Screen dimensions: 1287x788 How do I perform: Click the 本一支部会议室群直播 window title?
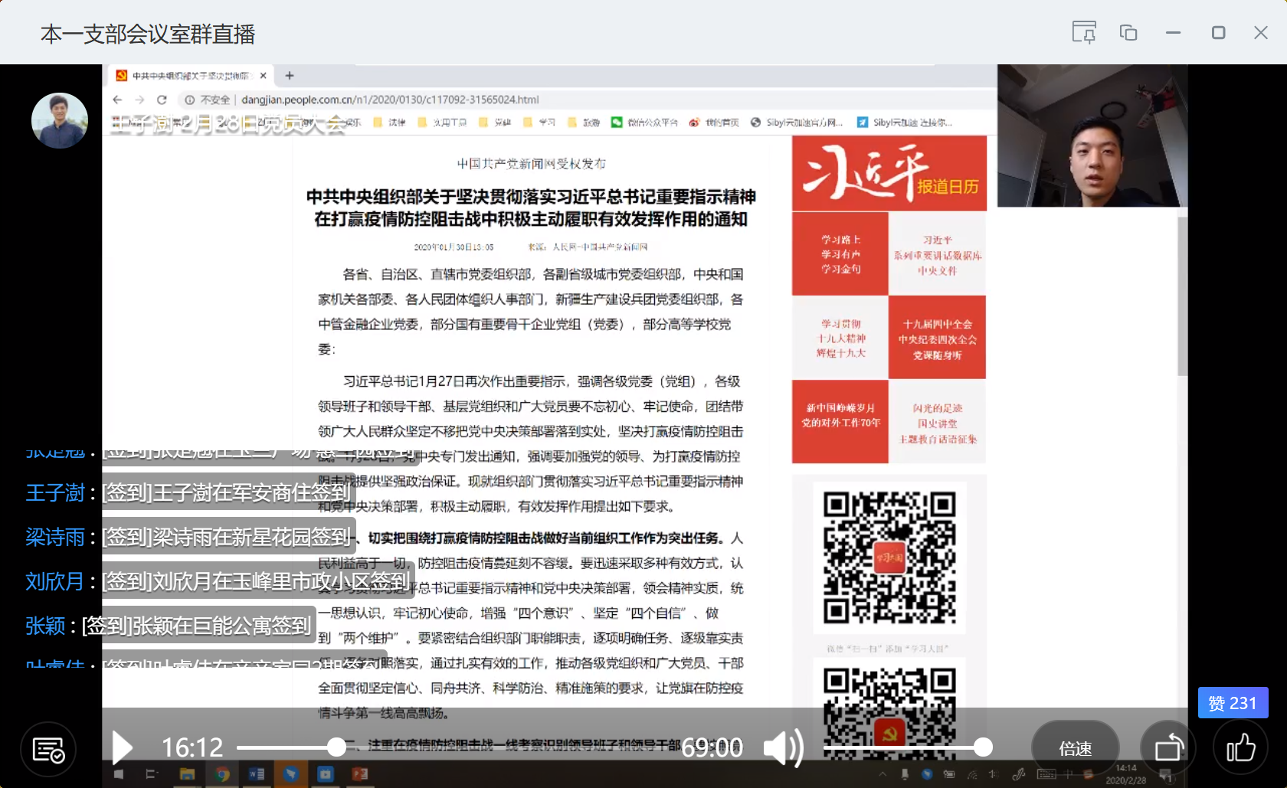coord(148,34)
